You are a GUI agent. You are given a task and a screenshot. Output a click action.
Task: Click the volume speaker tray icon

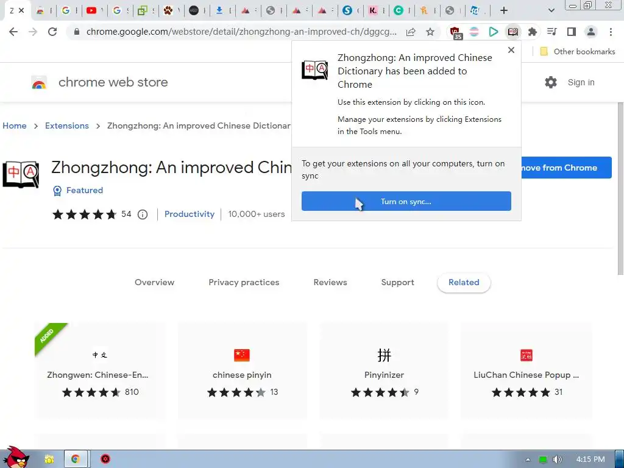coord(557,459)
